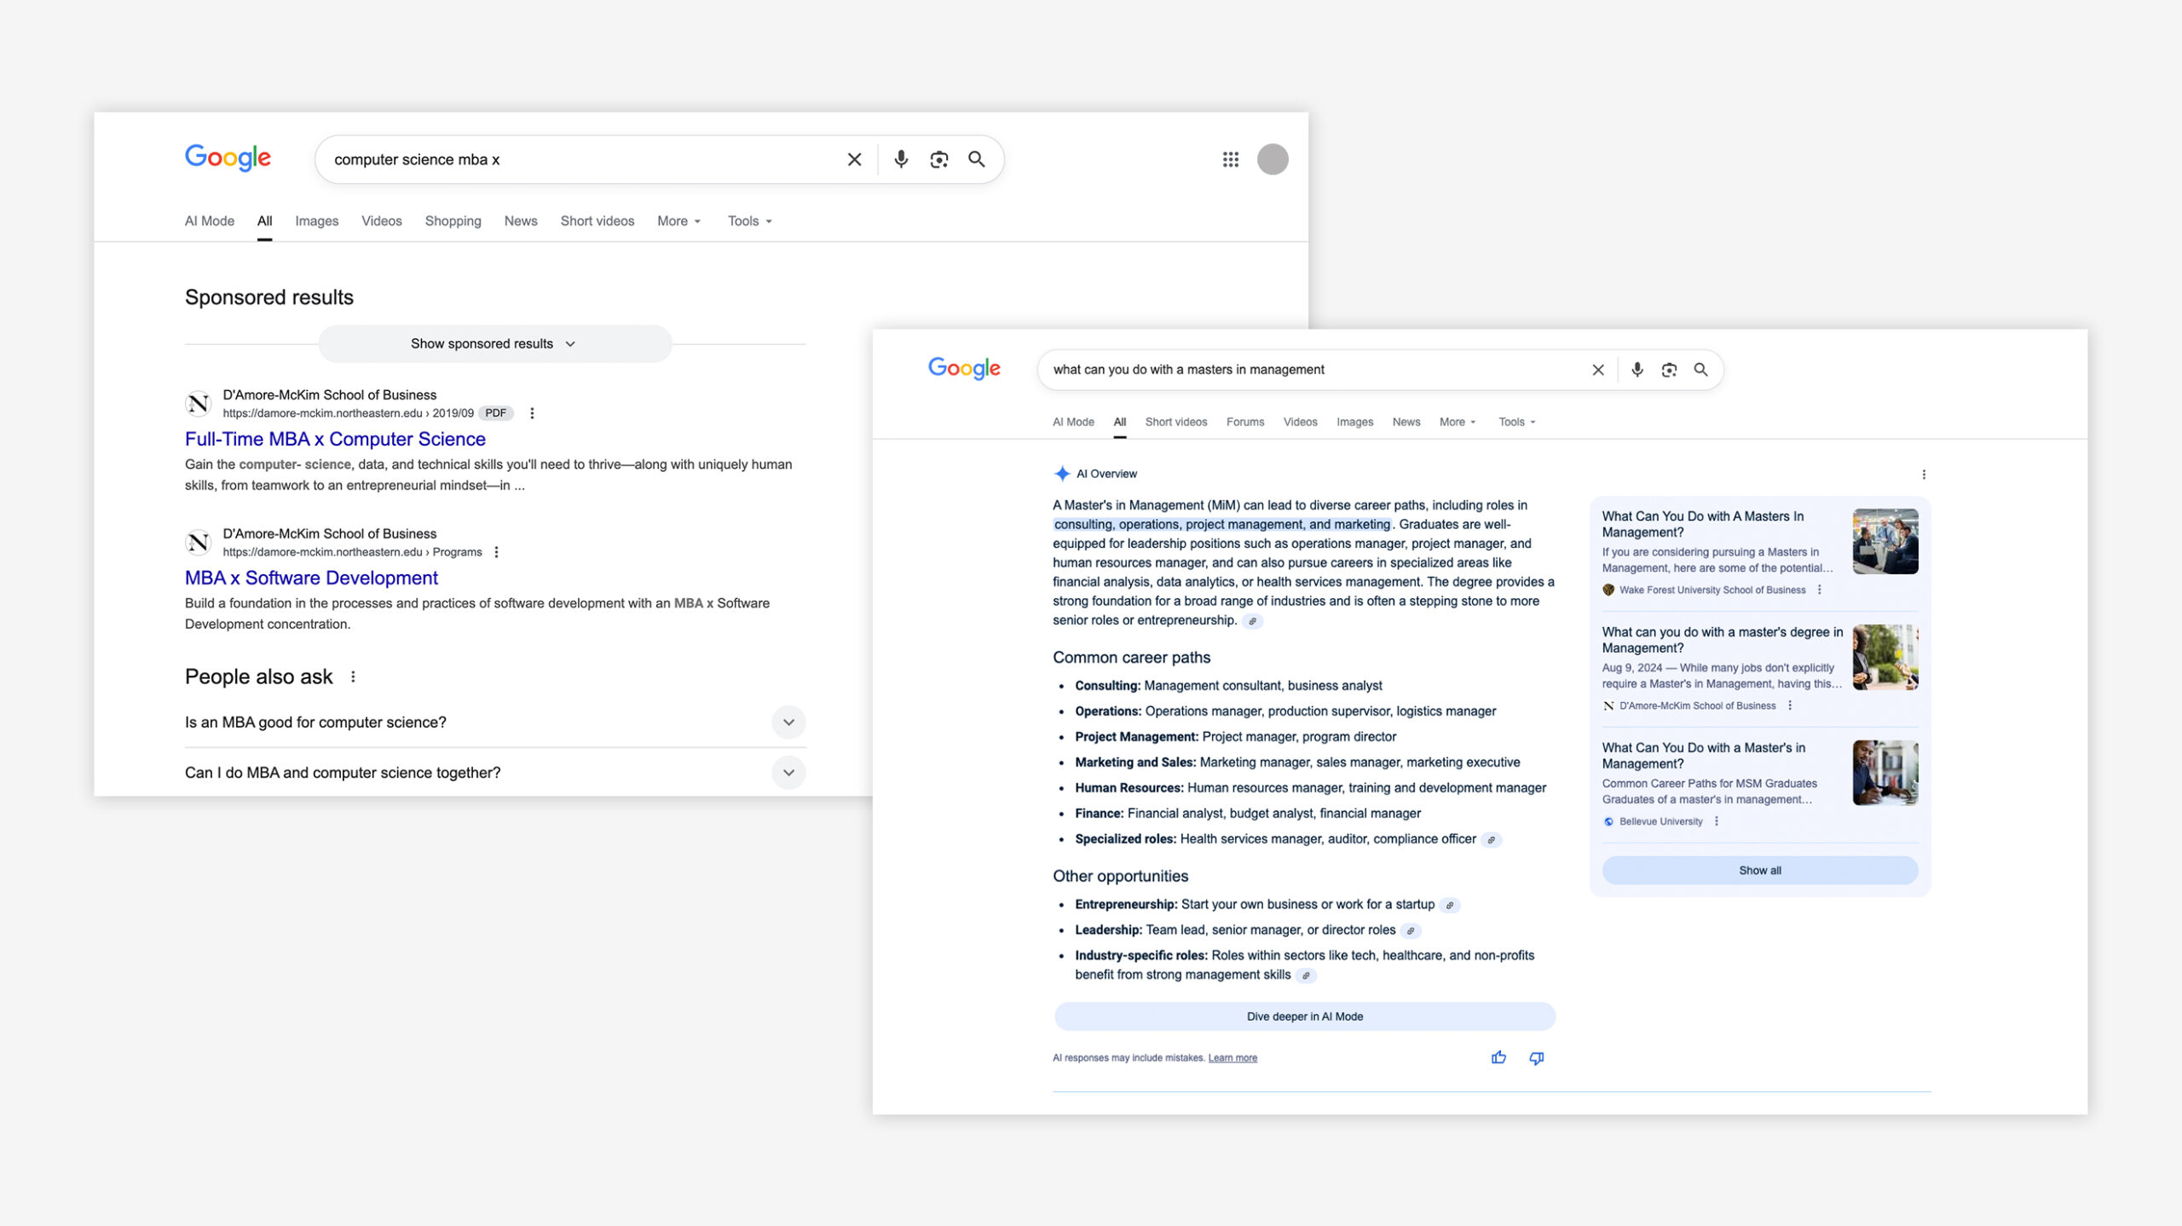Click thumbs up on AI Overview
Screen dimensions: 2182x1226
[x=1498, y=1057]
